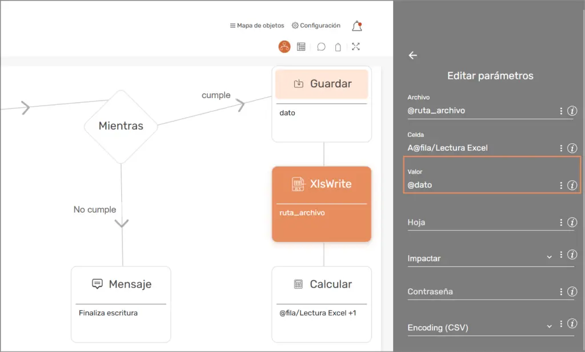Open the notifications bell

click(x=356, y=26)
